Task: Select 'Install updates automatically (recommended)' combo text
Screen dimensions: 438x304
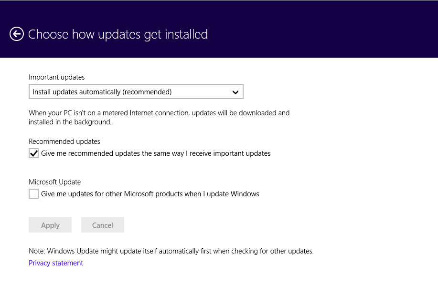Action: pyautogui.click(x=102, y=92)
